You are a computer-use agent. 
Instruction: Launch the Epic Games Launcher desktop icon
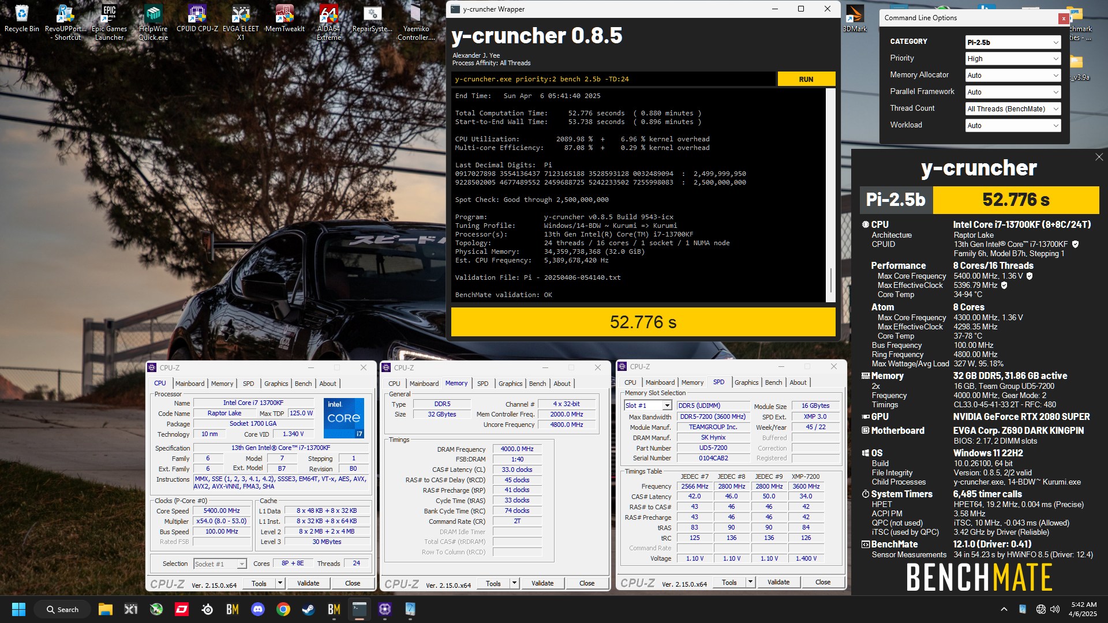coord(109,23)
